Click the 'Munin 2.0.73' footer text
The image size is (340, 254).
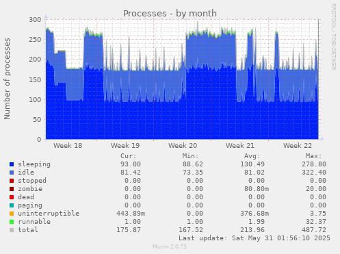(170, 246)
